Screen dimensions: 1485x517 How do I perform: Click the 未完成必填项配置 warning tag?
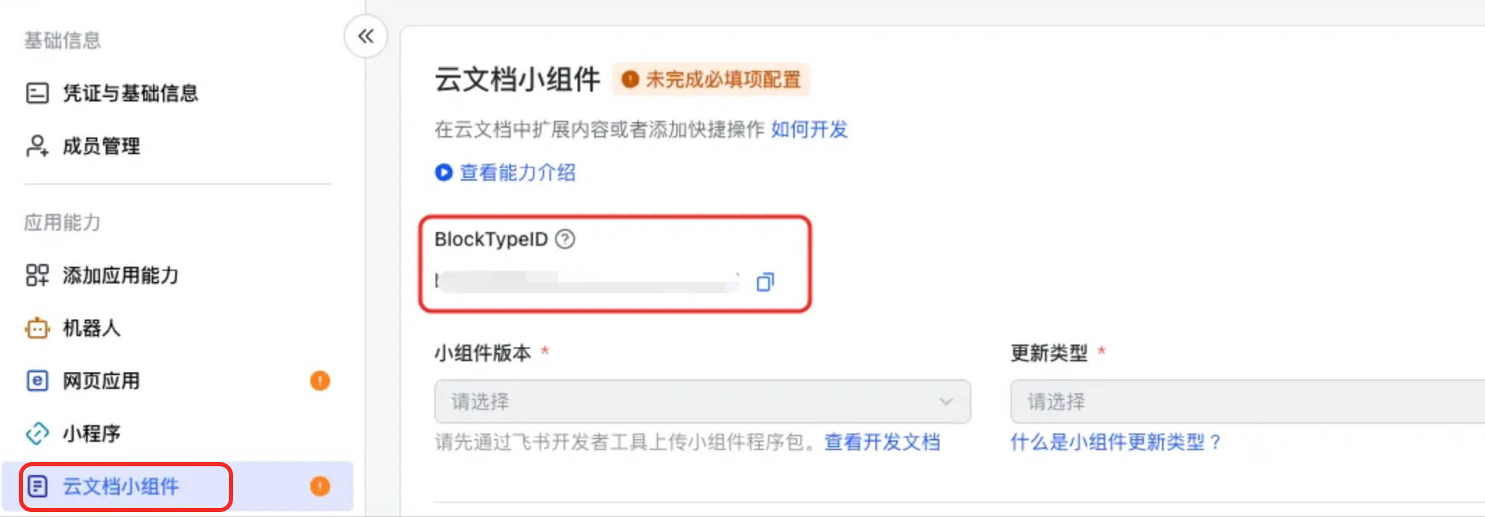pos(710,79)
